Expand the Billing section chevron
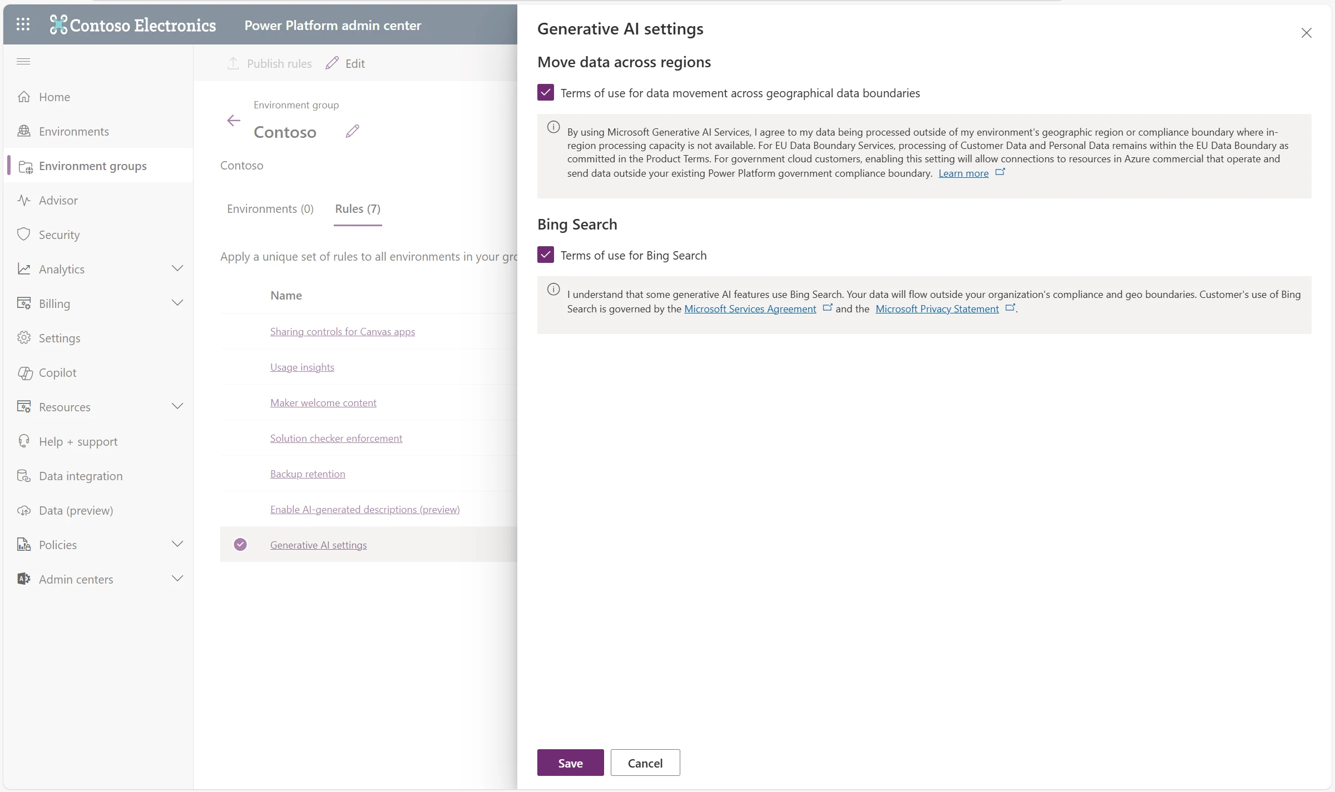 pyautogui.click(x=177, y=303)
